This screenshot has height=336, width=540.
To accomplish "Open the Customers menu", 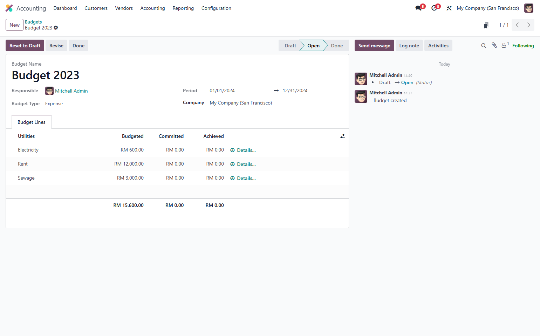I will click(x=96, y=8).
